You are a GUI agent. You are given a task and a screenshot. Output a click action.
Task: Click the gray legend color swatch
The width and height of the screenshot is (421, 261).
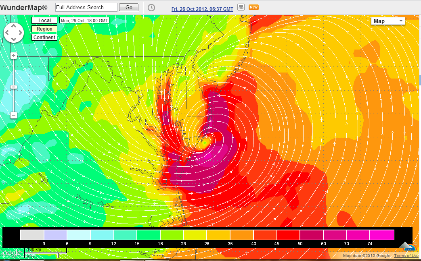[x=32, y=235]
